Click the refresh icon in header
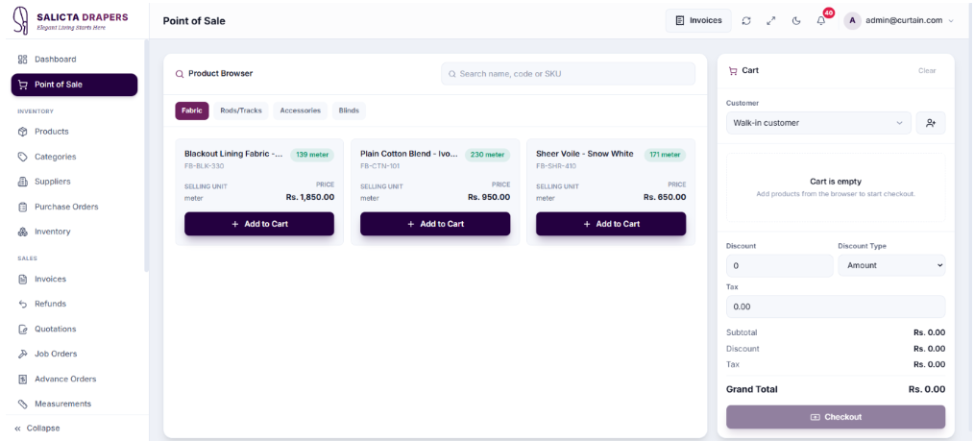 746,20
